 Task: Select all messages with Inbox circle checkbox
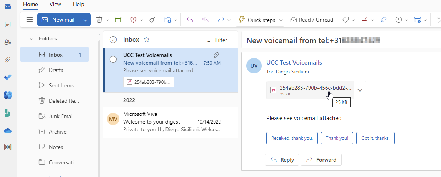pos(113,40)
